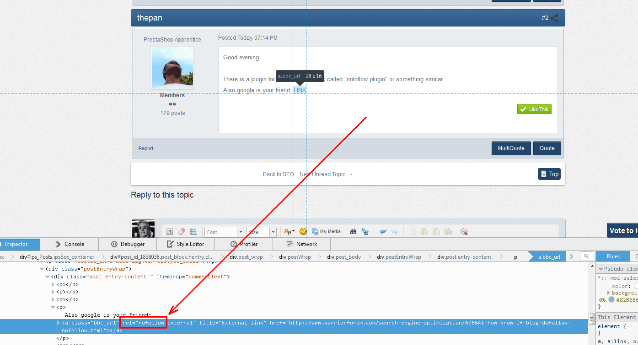Expand the third empty p node
638x345 pixels.
(x=53, y=300)
